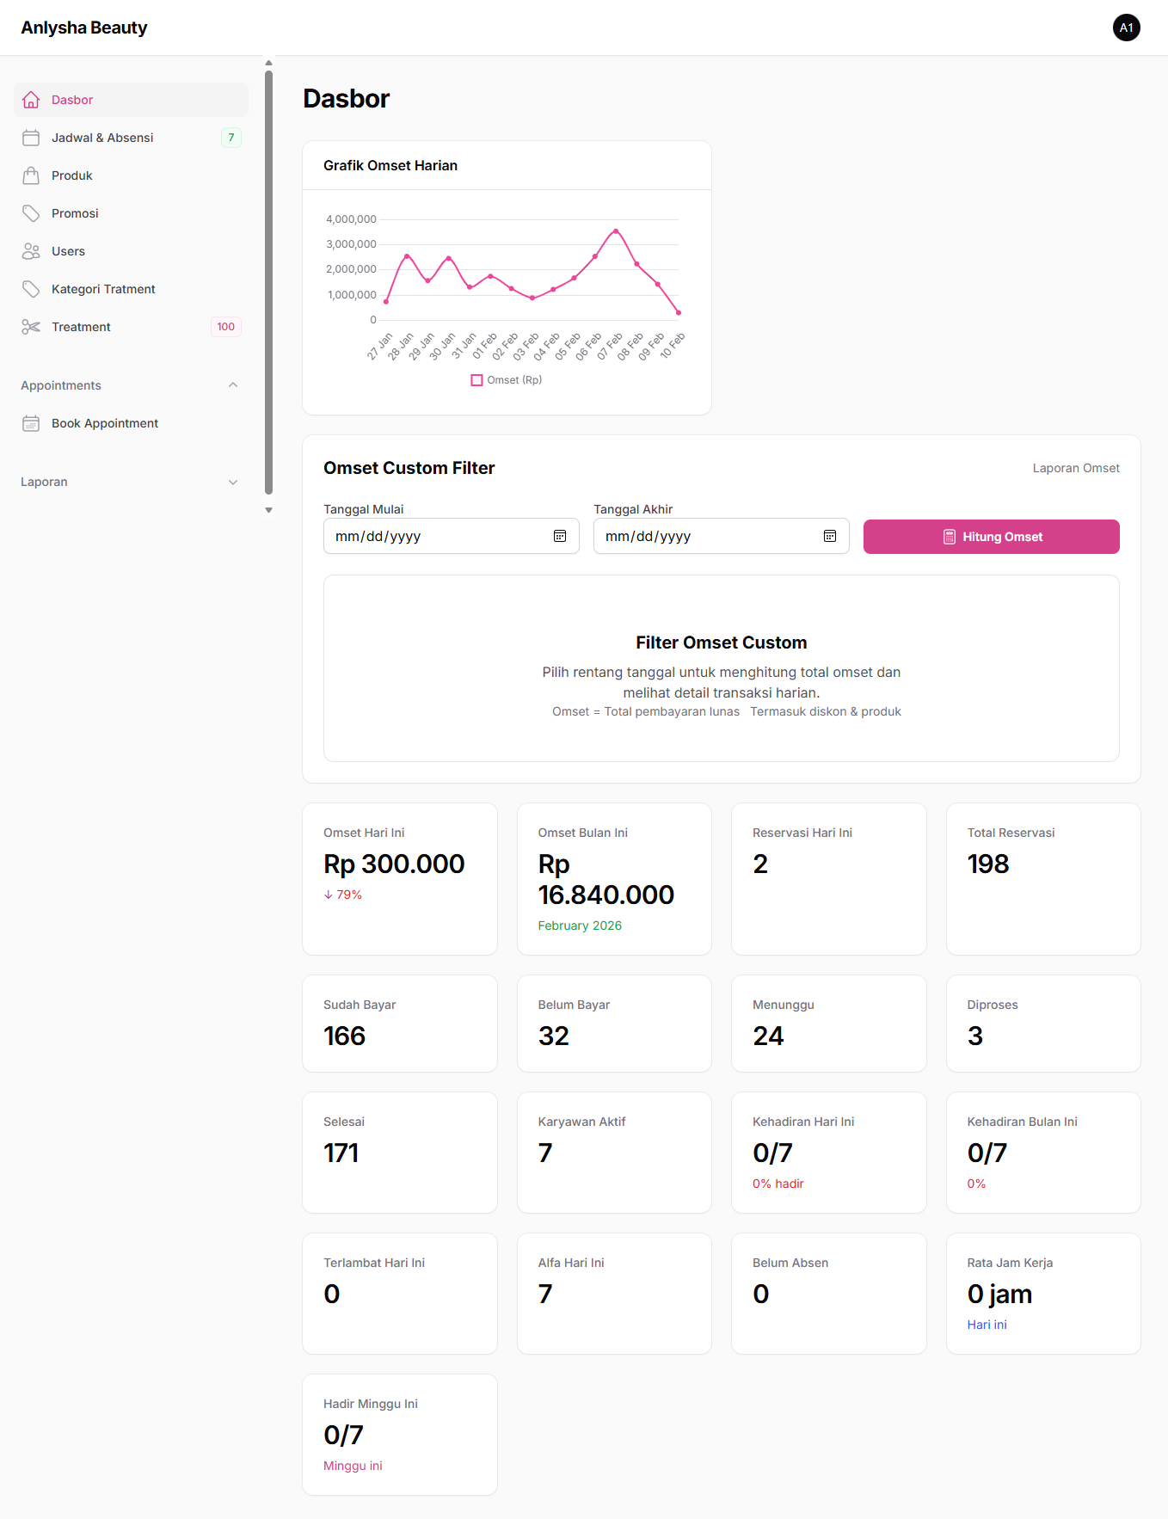Click the Anlysha Beauty brand title
Image resolution: width=1168 pixels, height=1519 pixels.
pyautogui.click(x=84, y=28)
